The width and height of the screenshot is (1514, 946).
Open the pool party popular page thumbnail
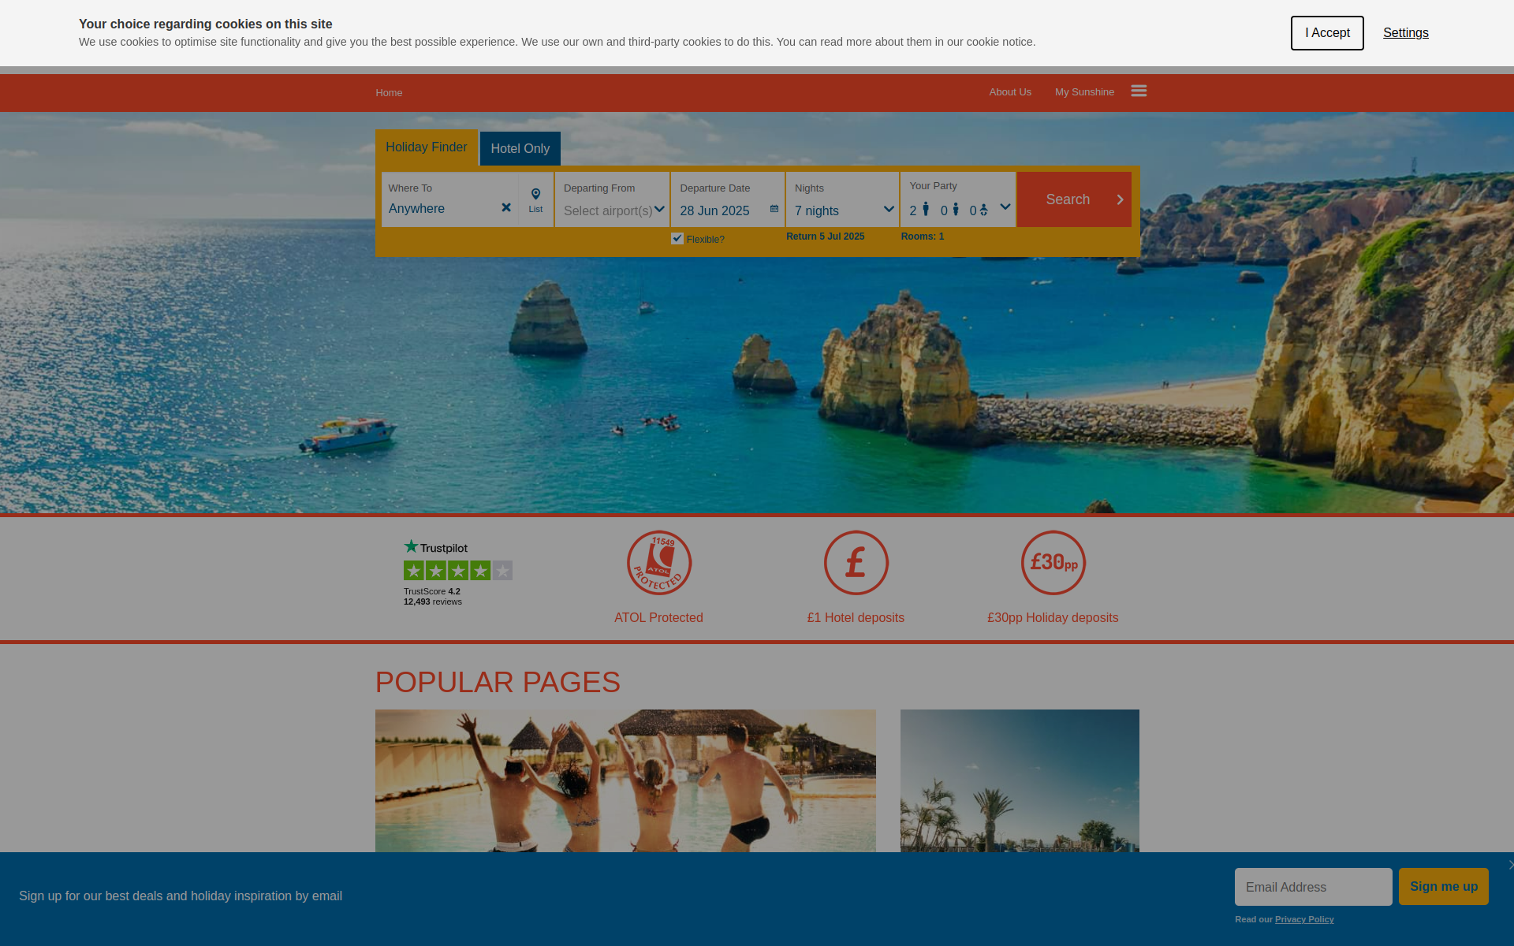tap(625, 780)
